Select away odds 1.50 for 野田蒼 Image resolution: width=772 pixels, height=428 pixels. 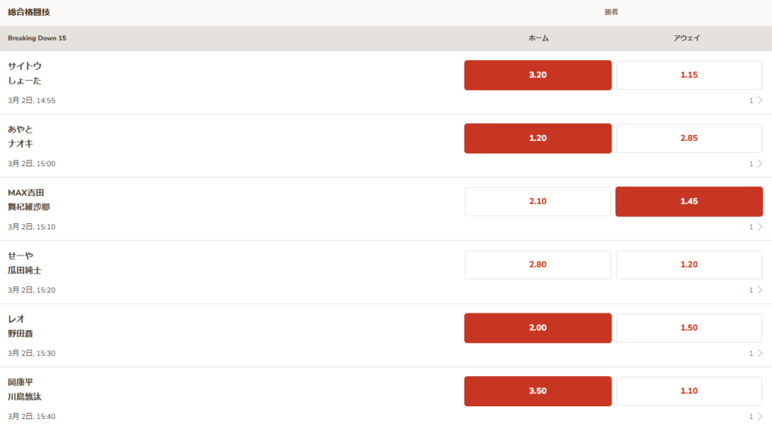(x=689, y=328)
